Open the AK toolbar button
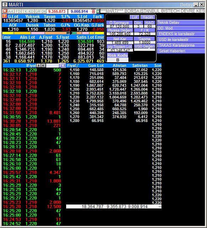207x228 pixels. click(11, 11)
